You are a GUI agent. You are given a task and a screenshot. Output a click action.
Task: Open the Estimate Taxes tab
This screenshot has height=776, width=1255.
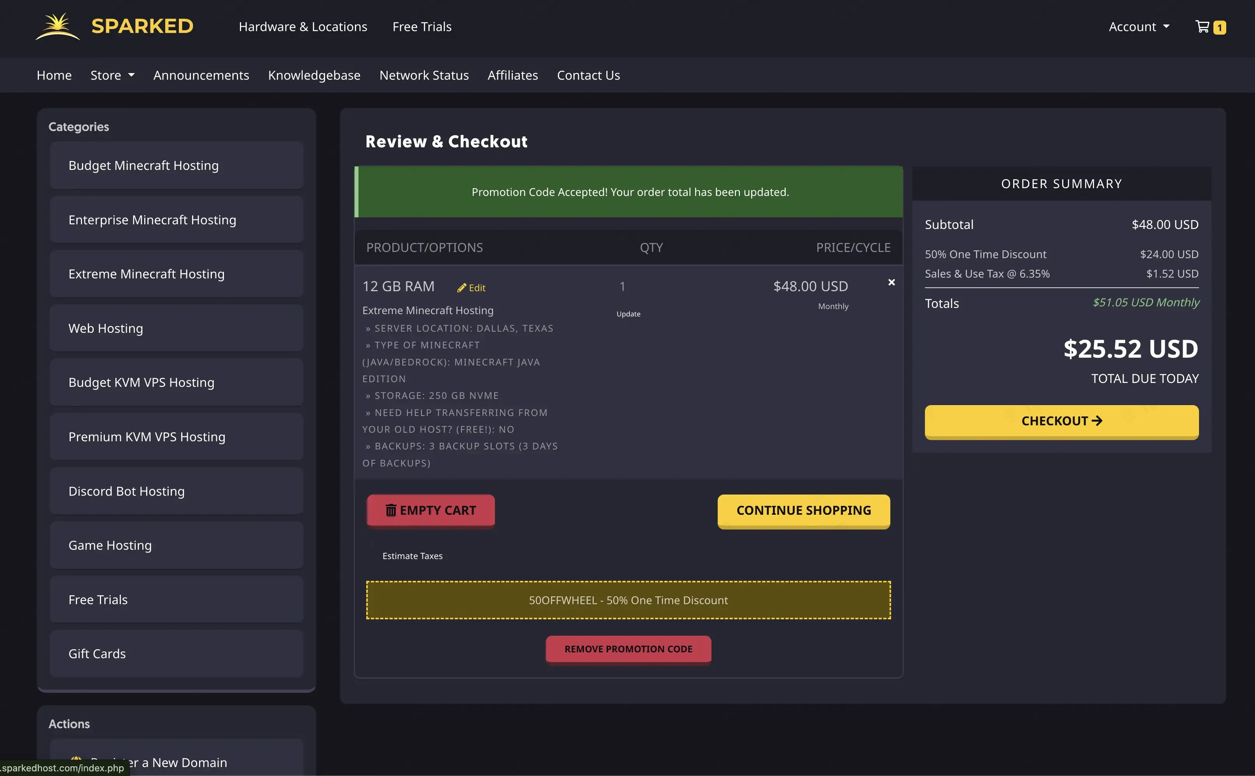[412, 556]
